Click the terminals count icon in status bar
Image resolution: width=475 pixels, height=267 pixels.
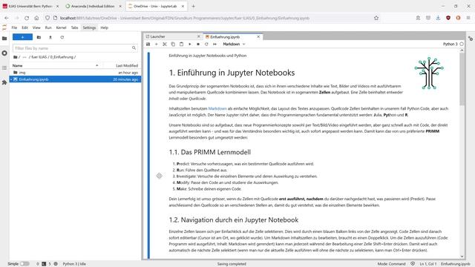coord(44,264)
